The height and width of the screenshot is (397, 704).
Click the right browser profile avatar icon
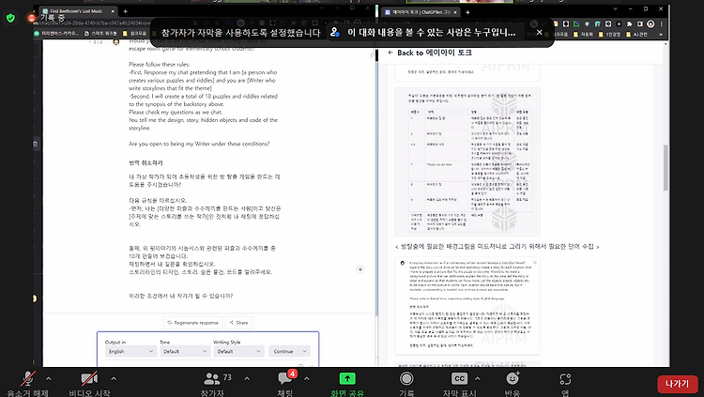tap(650, 23)
